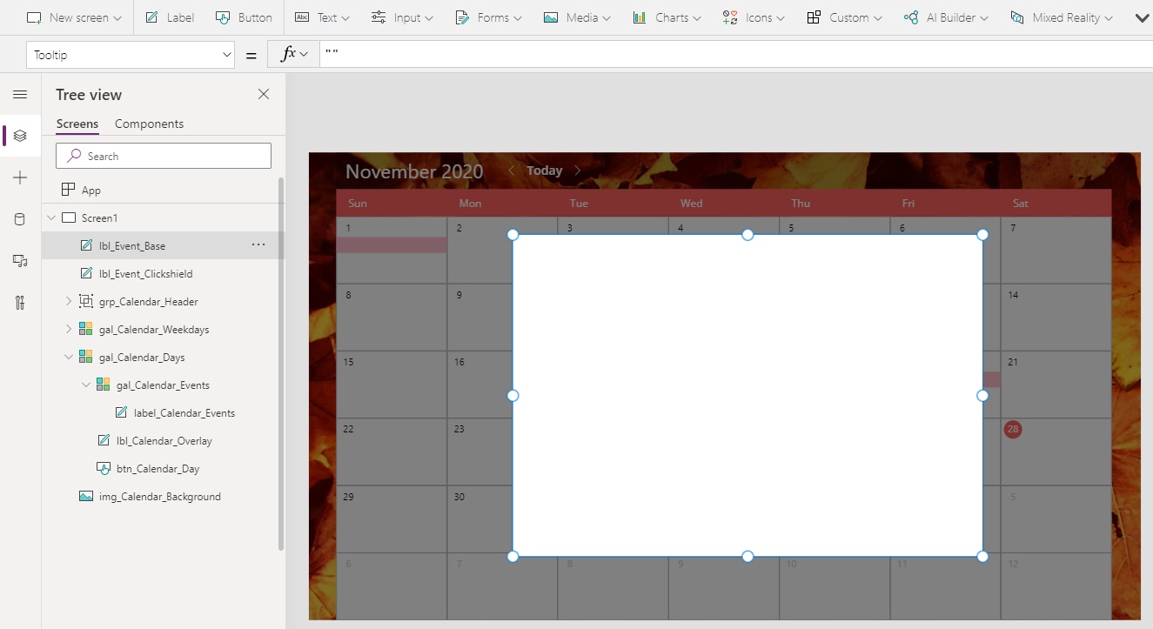Click the Today button on the calendar
This screenshot has height=629, width=1153.
543,170
